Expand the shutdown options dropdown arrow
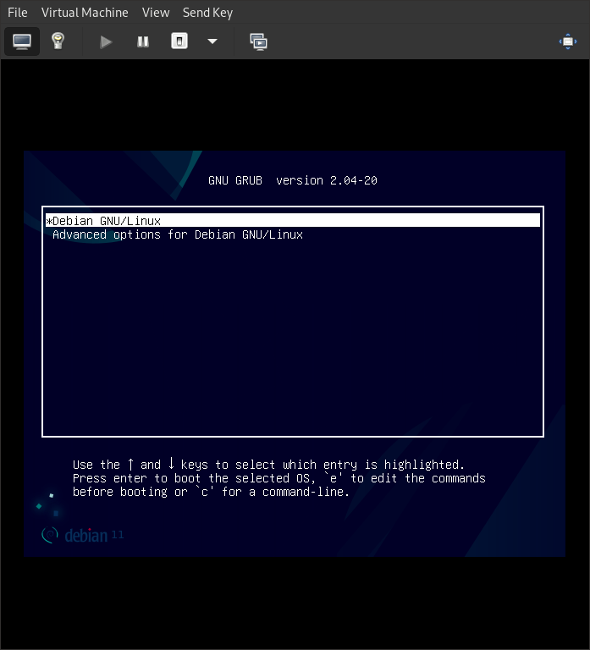The image size is (590, 650). tap(212, 41)
